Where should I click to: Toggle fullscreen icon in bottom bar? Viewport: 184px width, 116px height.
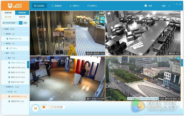(x=177, y=107)
